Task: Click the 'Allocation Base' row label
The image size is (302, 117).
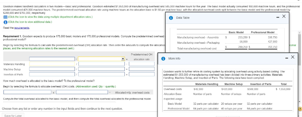Action: click(173, 94)
